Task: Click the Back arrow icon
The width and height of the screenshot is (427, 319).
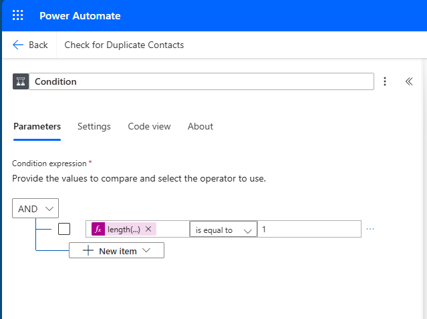Action: coord(18,45)
